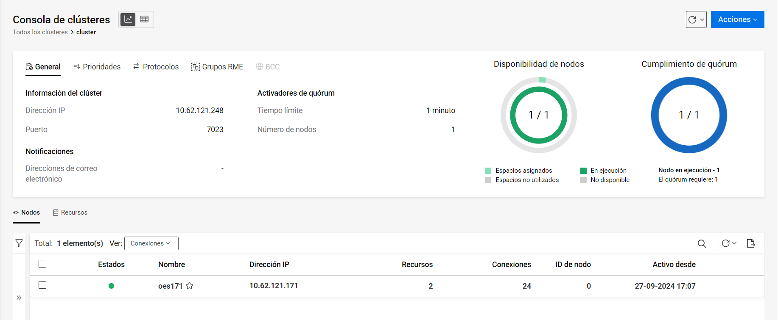Click the En ejecución legend swatch

tap(583, 171)
